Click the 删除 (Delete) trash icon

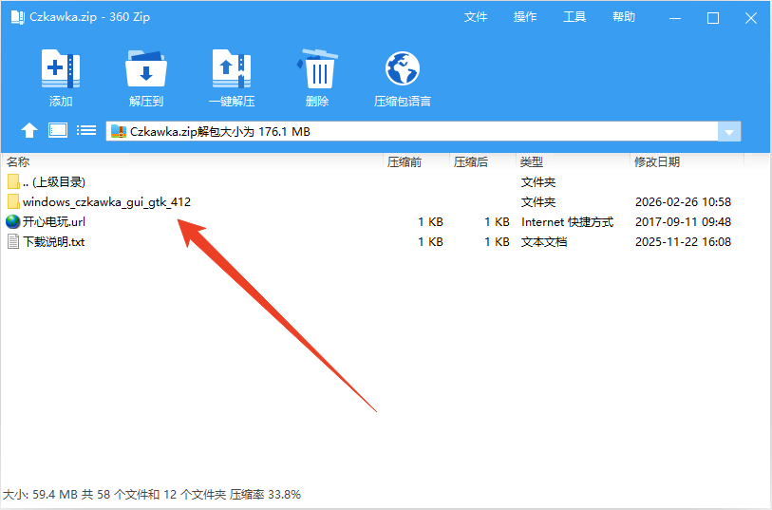(317, 69)
